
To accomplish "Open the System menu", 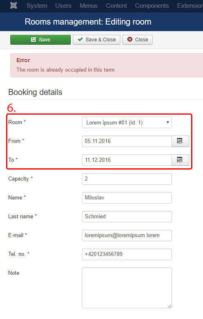I will [37, 6].
